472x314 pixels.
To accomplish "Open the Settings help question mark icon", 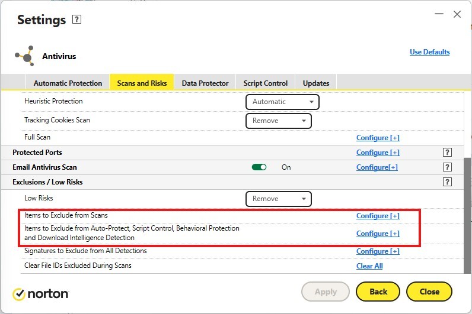I will point(76,20).
